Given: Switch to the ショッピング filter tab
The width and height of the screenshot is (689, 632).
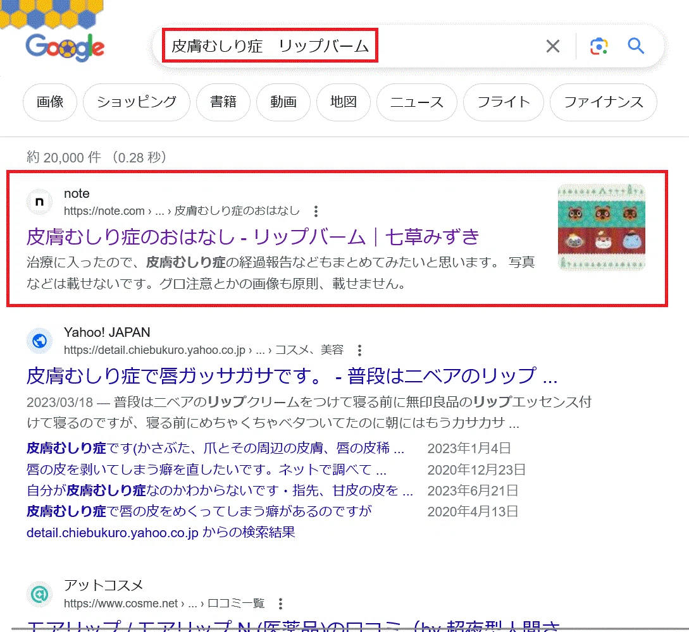Looking at the screenshot, I should [x=136, y=102].
